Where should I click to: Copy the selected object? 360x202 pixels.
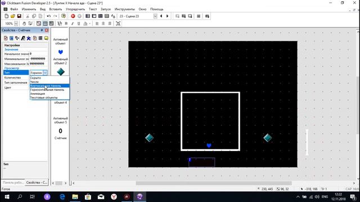pos(34,16)
